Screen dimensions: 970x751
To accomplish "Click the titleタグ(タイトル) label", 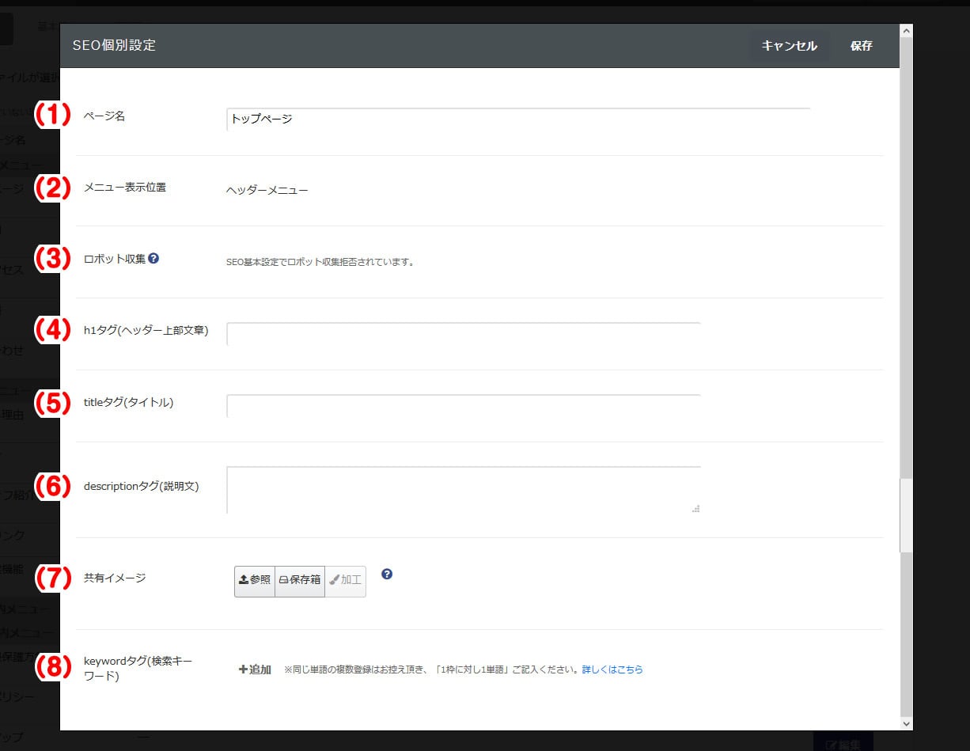I will click(129, 402).
